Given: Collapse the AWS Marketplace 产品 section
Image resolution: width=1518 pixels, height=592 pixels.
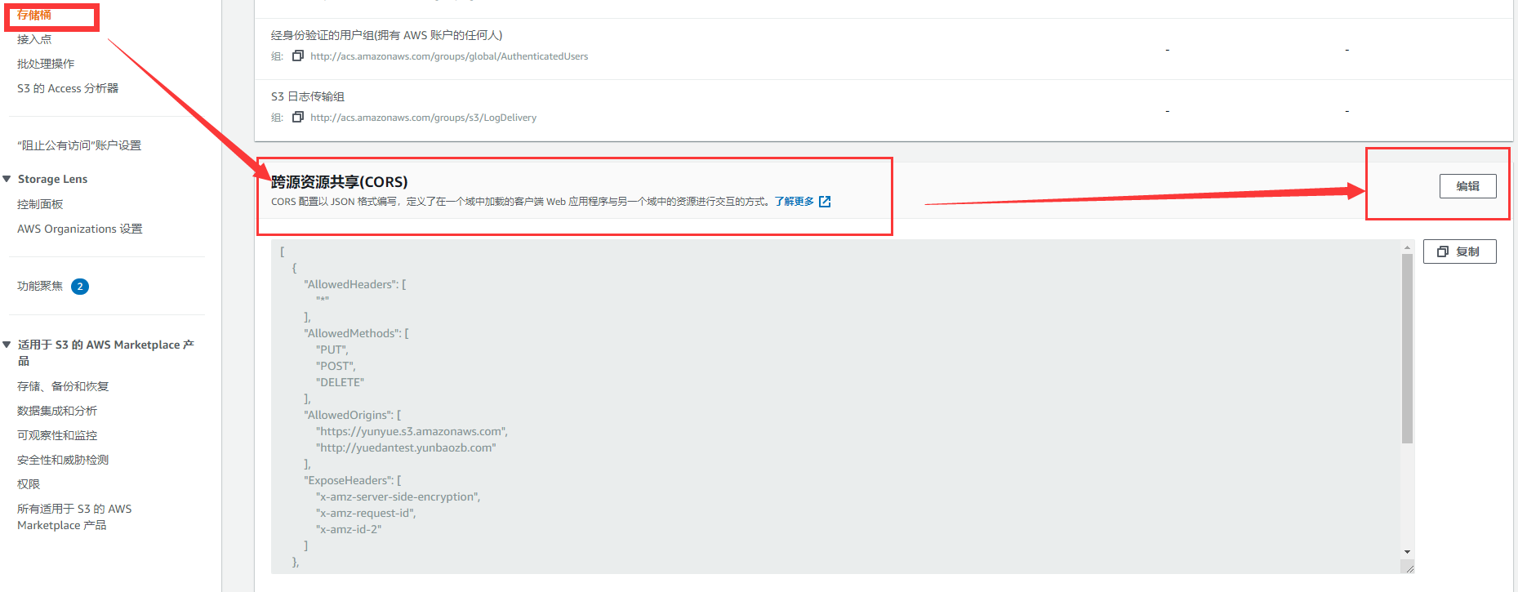Looking at the screenshot, I should tap(7, 345).
